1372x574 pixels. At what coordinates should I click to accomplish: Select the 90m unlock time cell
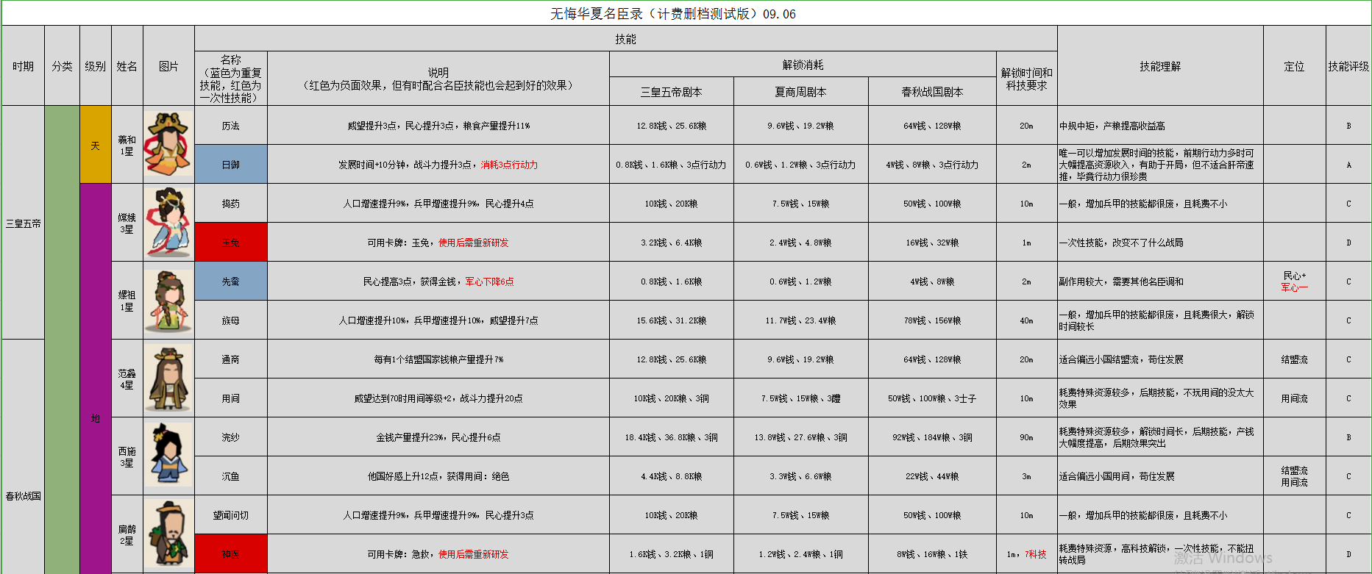point(1027,437)
